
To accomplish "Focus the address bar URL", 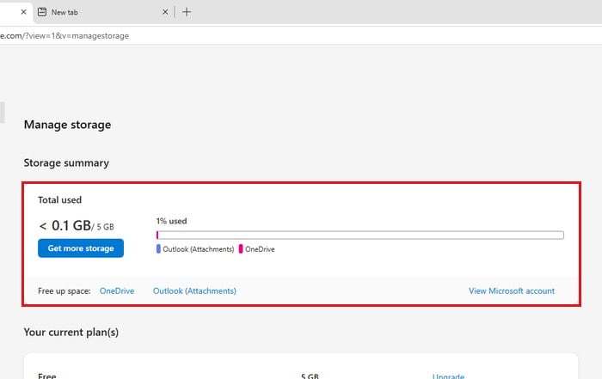I will (64, 36).
